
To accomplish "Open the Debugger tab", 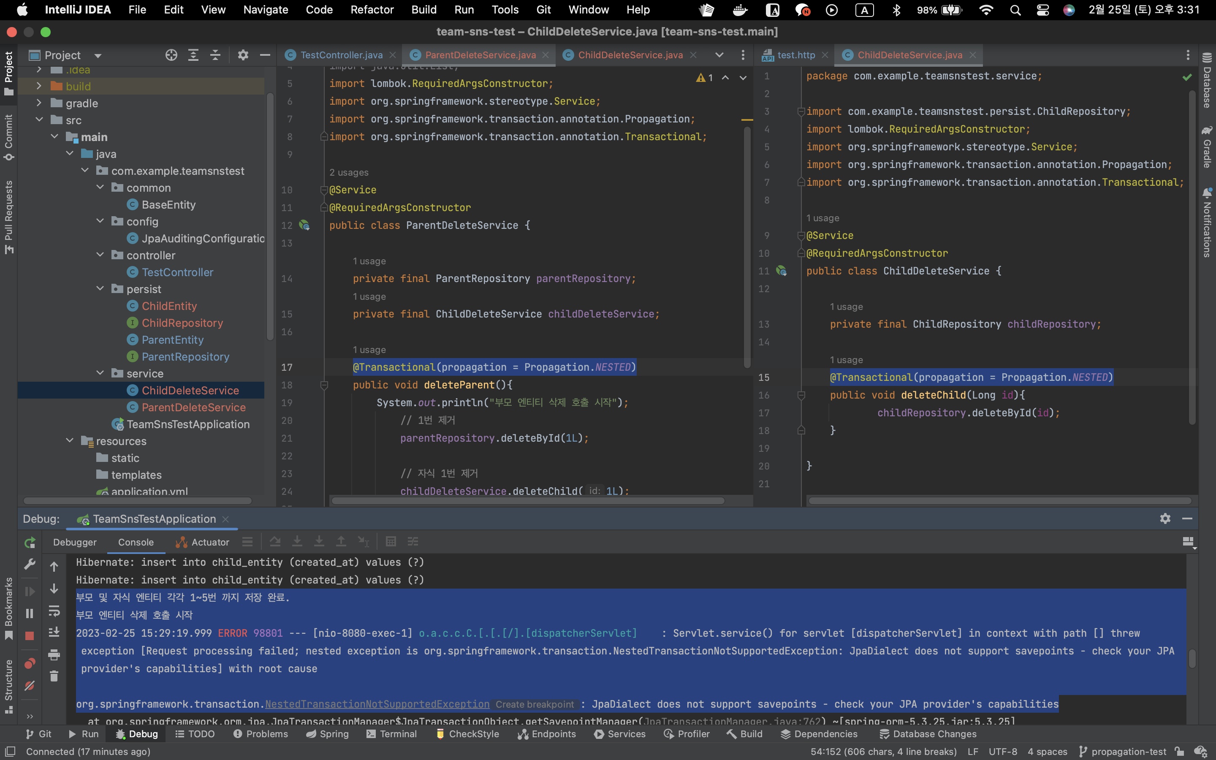I will [x=75, y=542].
